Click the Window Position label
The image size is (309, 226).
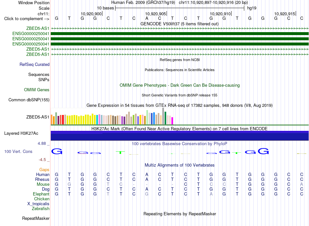(x=34, y=3)
